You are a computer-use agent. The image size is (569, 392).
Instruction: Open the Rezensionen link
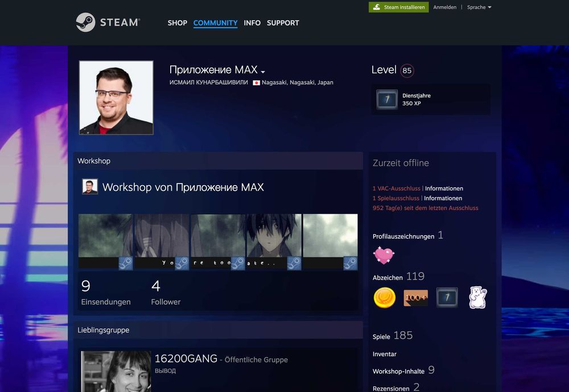tap(391, 389)
